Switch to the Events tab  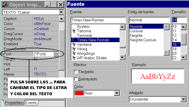(31, 103)
